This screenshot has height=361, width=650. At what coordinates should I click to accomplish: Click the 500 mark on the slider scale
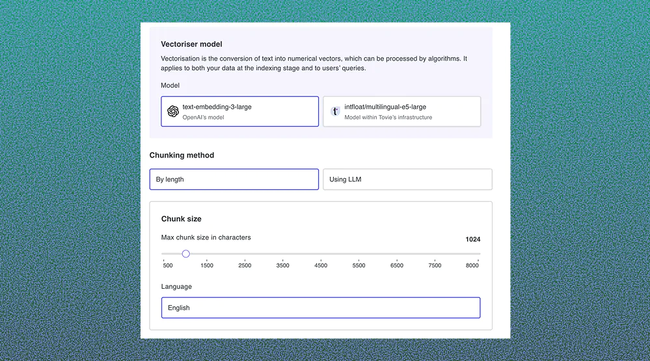[x=168, y=265]
